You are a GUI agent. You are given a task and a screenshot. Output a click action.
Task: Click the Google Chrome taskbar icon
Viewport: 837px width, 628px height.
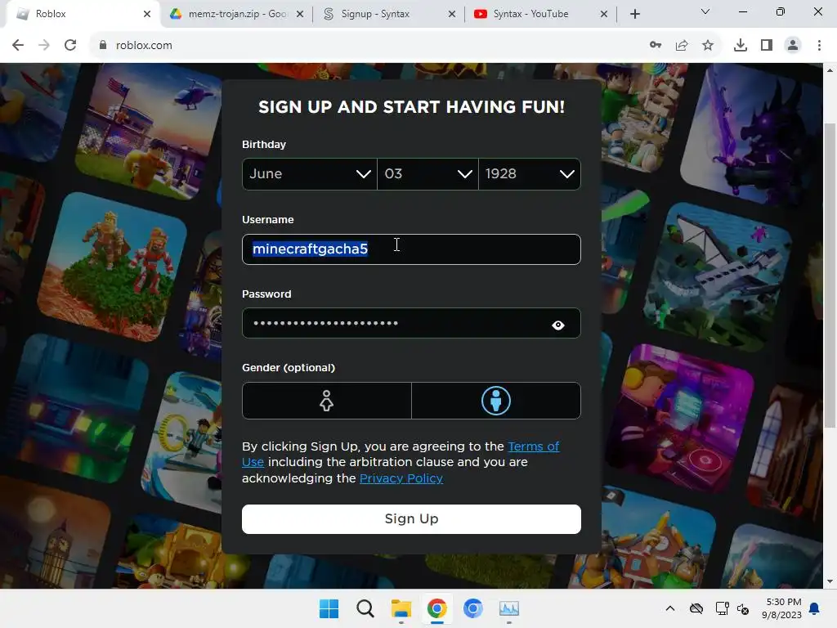coord(436,608)
